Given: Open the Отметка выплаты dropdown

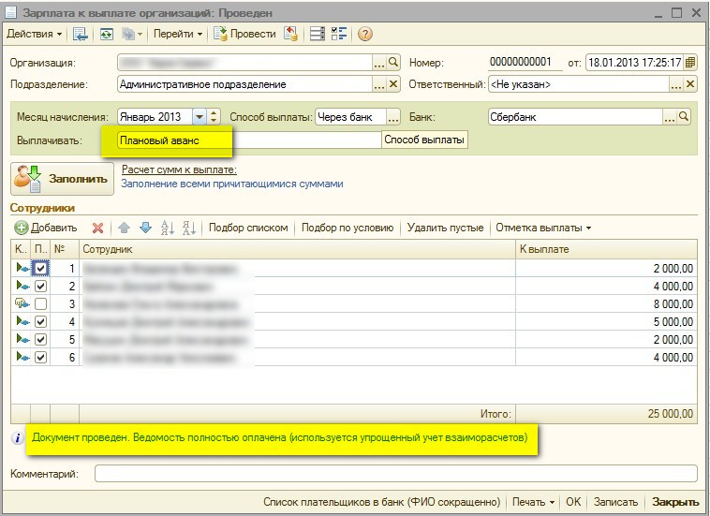Looking at the screenshot, I should tap(543, 228).
